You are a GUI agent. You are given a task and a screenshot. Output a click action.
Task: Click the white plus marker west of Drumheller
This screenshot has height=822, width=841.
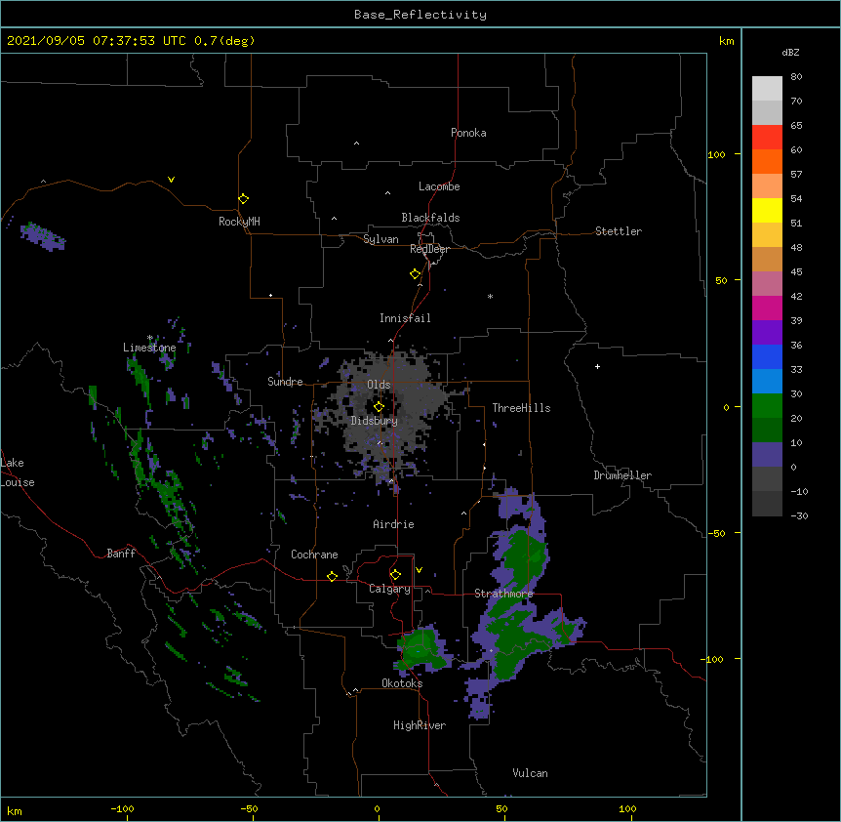pyautogui.click(x=597, y=366)
